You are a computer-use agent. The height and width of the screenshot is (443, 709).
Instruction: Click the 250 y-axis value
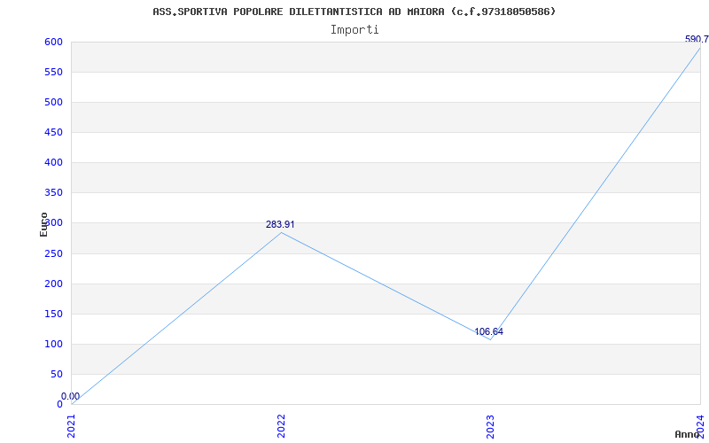click(53, 253)
